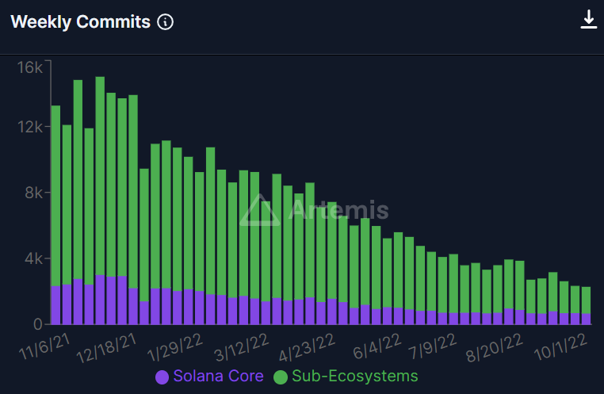This screenshot has width=604, height=394.
Task: Click the 16k y-axis label
Action: point(30,67)
